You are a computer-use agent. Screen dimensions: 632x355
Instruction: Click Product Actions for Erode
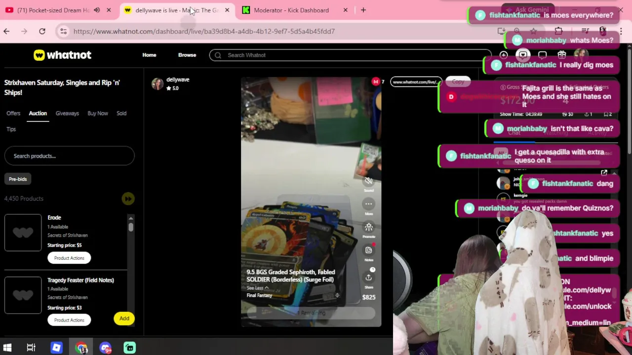(x=69, y=258)
